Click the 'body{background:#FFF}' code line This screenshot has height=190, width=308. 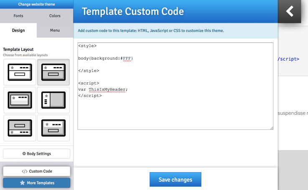(105, 58)
